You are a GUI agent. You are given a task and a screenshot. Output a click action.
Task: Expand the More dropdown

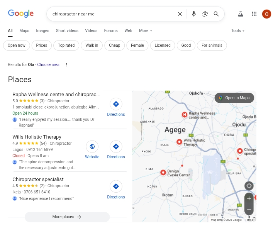point(146,30)
